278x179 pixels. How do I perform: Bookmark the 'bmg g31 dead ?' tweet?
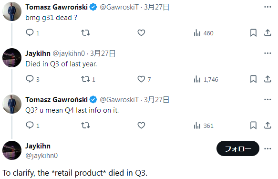[x=253, y=32]
